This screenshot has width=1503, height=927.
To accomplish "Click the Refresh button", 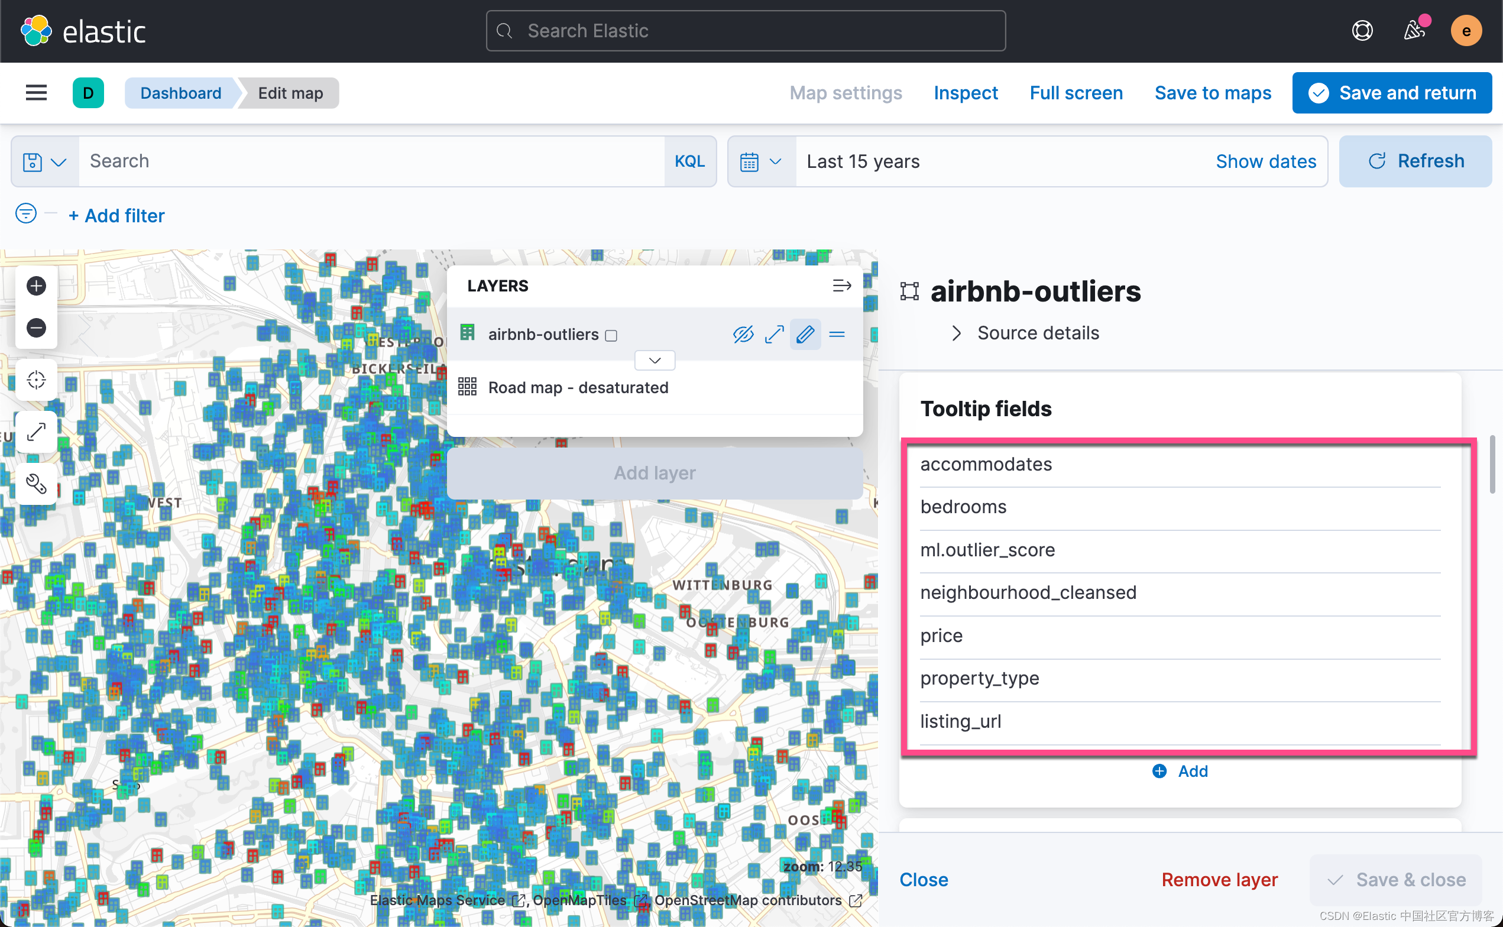I will click(x=1415, y=161).
